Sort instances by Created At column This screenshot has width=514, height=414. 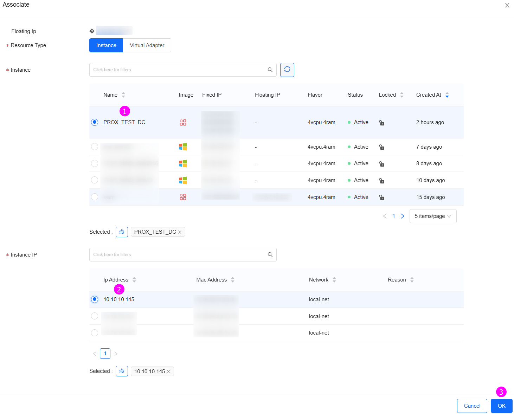point(447,95)
